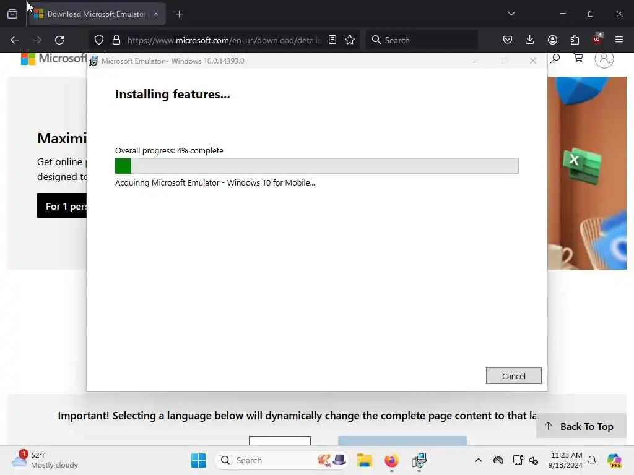The image size is (634, 475).
Task: Click the cloud sync tray icon
Action: coord(498,460)
